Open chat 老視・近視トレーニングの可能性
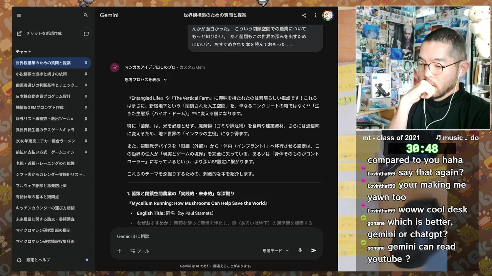The width and height of the screenshot is (492, 276). click(45, 163)
